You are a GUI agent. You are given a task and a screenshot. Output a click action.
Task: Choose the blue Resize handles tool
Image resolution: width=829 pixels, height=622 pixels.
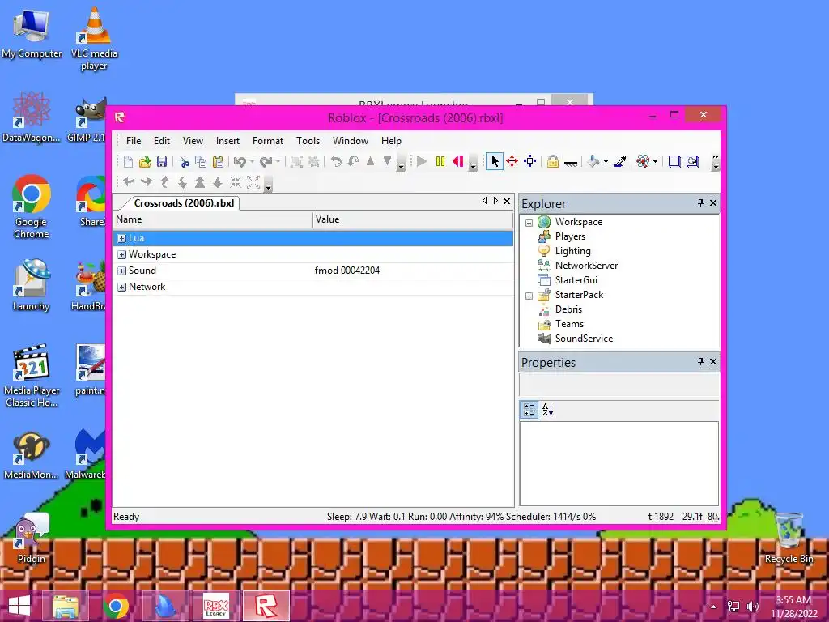[x=529, y=161]
